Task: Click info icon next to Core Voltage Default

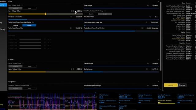Action: (x=148, y=5)
